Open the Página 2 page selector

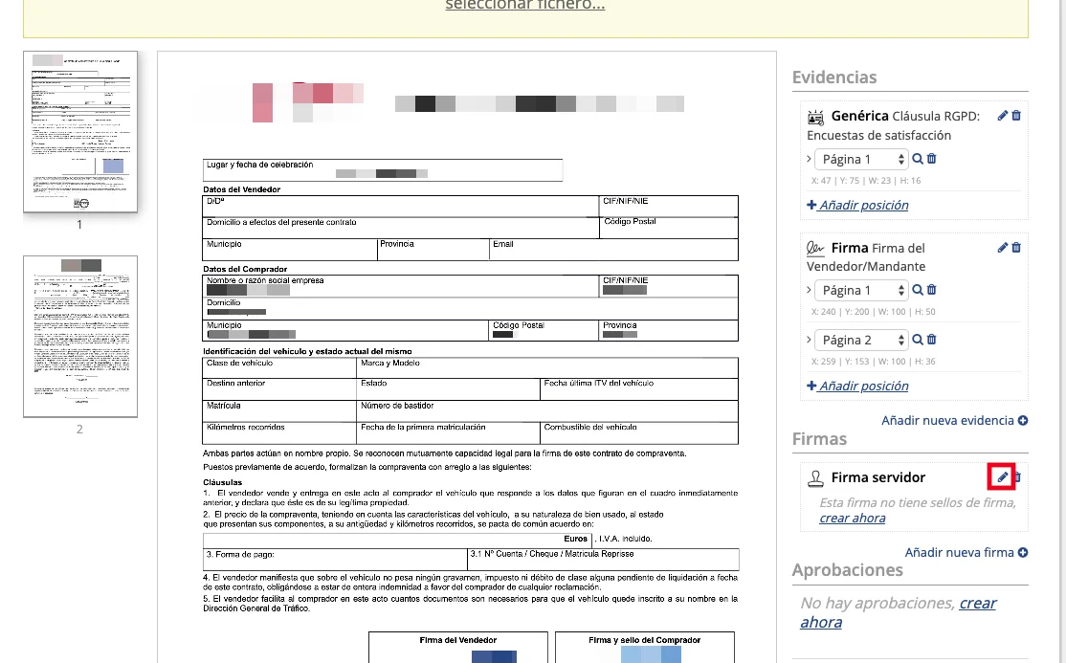pyautogui.click(x=861, y=340)
